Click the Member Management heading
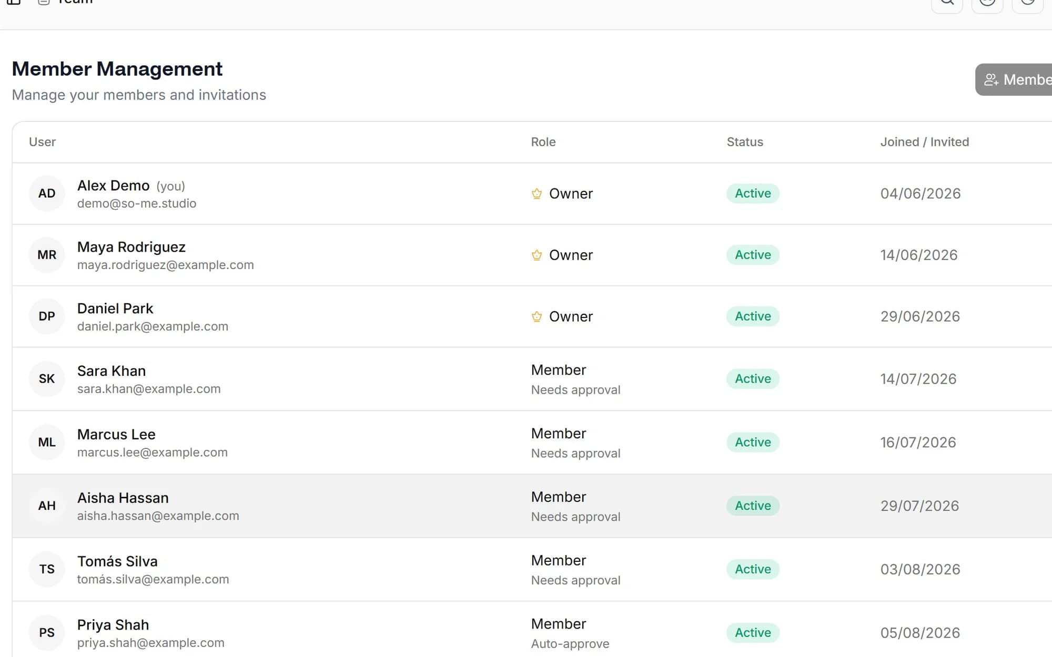Image resolution: width=1052 pixels, height=657 pixels. (x=117, y=69)
